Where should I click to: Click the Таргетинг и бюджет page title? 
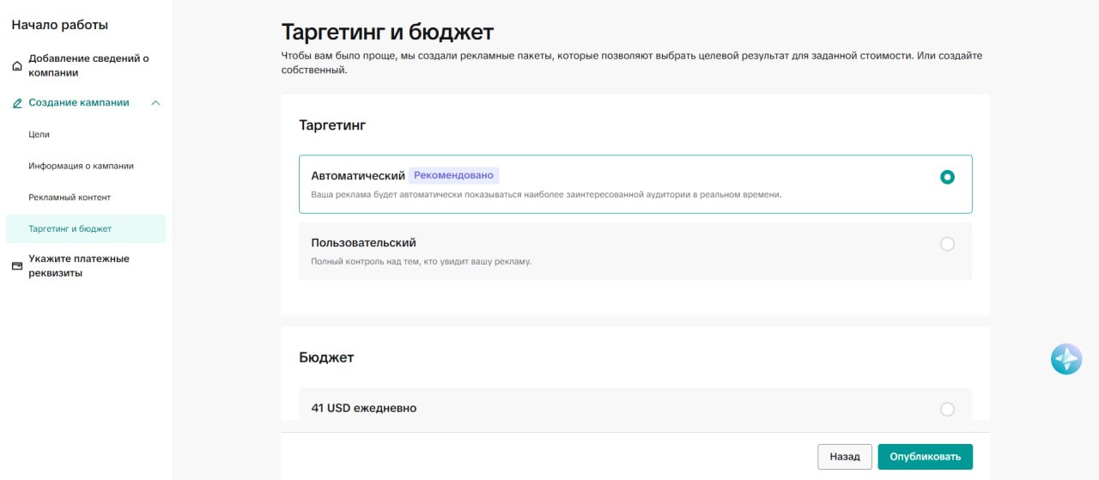(x=387, y=33)
